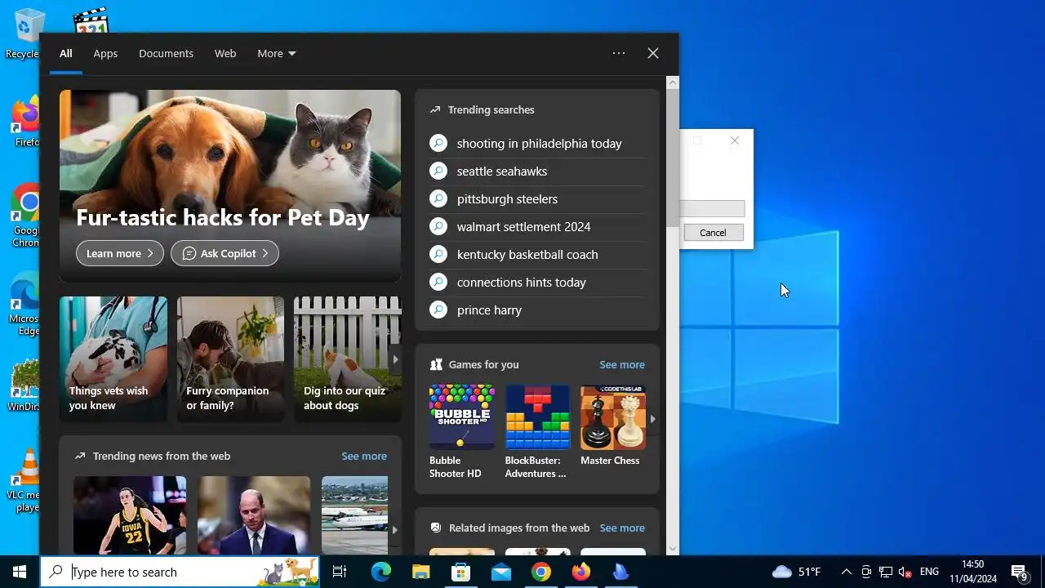This screenshot has height=588, width=1045.
Task: Select the All search tab
Action: click(65, 54)
